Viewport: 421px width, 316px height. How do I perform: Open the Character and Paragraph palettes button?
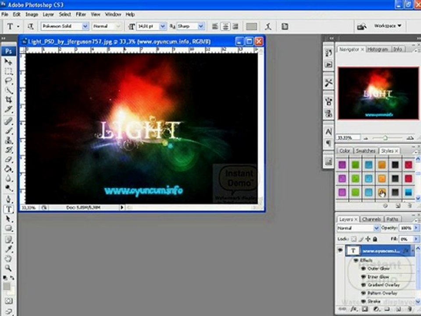coord(285,26)
